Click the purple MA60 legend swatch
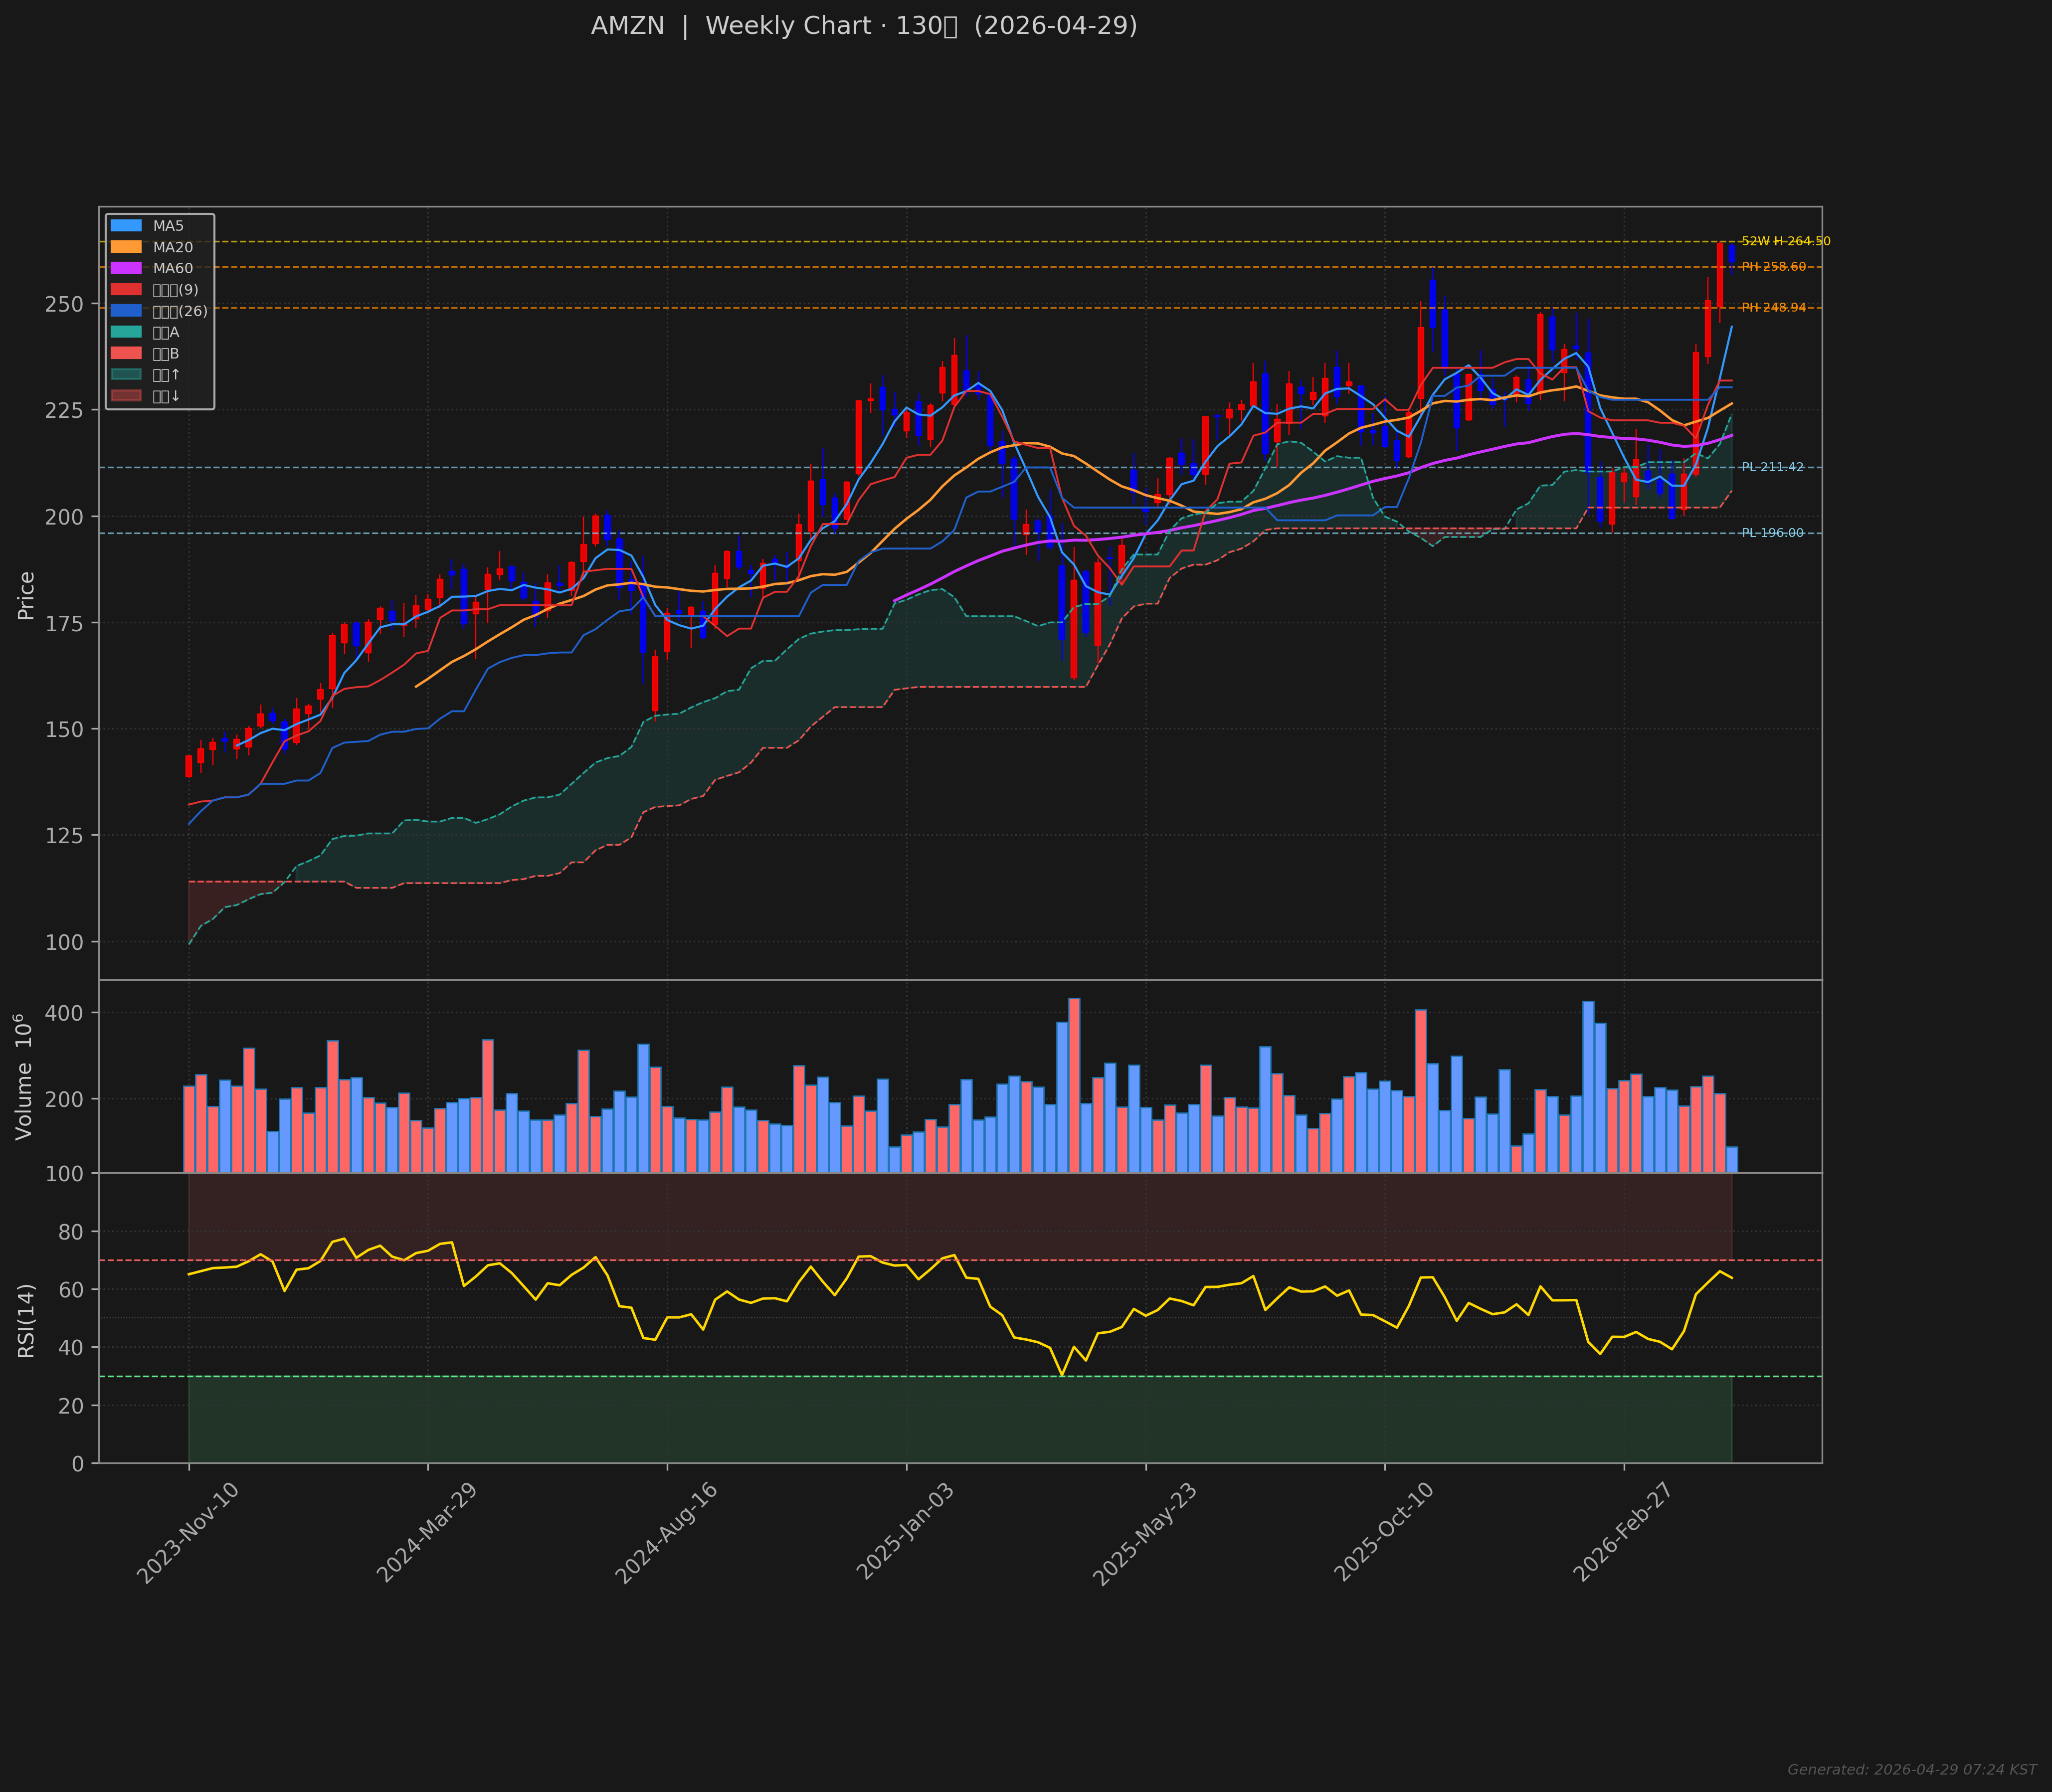 (126, 268)
